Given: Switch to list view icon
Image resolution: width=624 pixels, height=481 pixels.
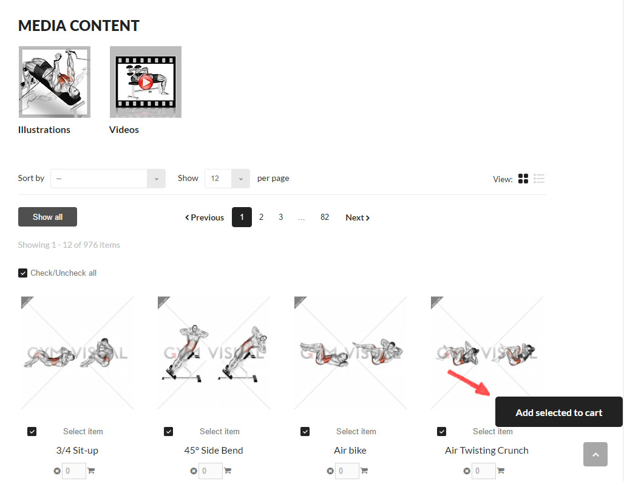Looking at the screenshot, I should pos(539,179).
